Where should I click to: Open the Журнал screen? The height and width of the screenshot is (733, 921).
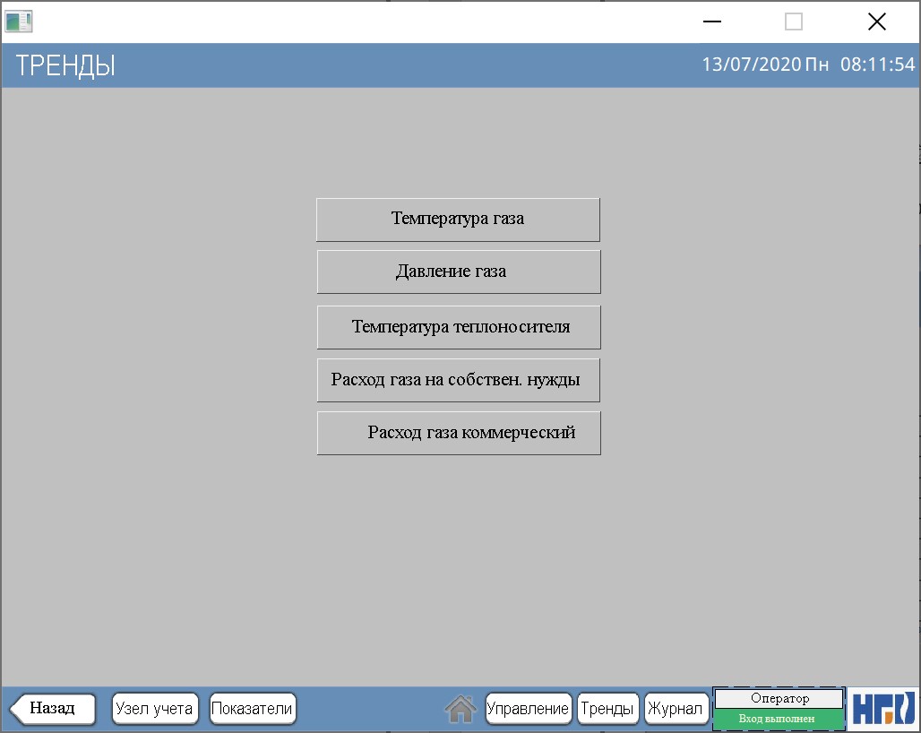675,709
